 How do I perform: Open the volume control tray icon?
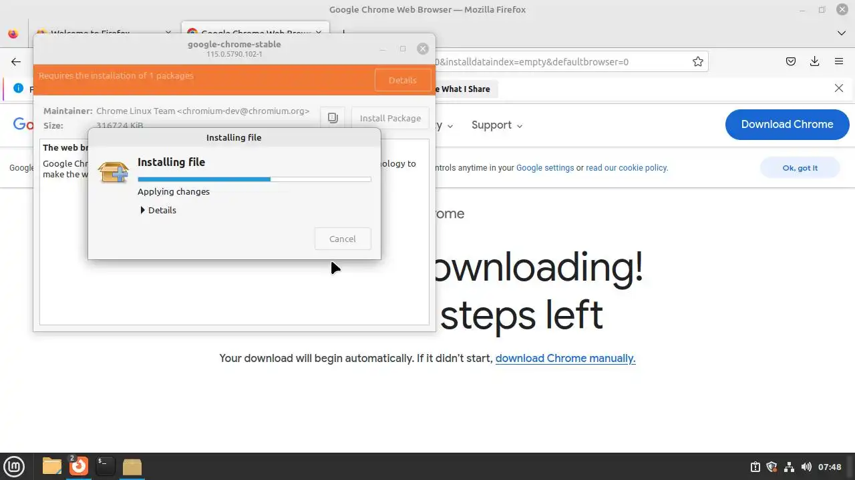pyautogui.click(x=806, y=467)
